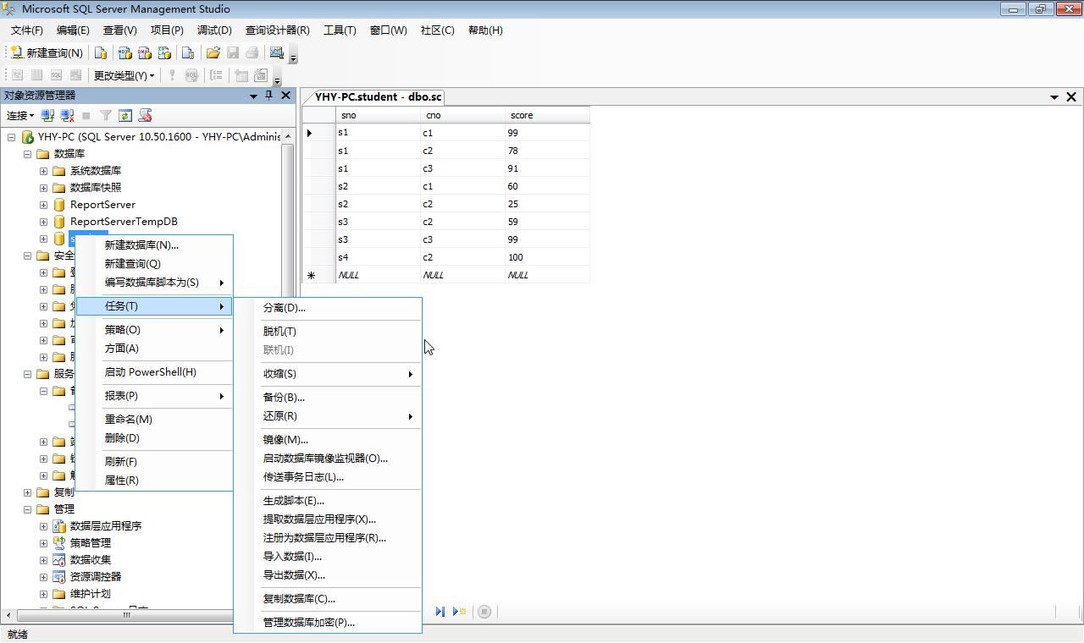Click the 新建查询(N) toolbar button
This screenshot has height=643, width=1084.
tap(47, 52)
